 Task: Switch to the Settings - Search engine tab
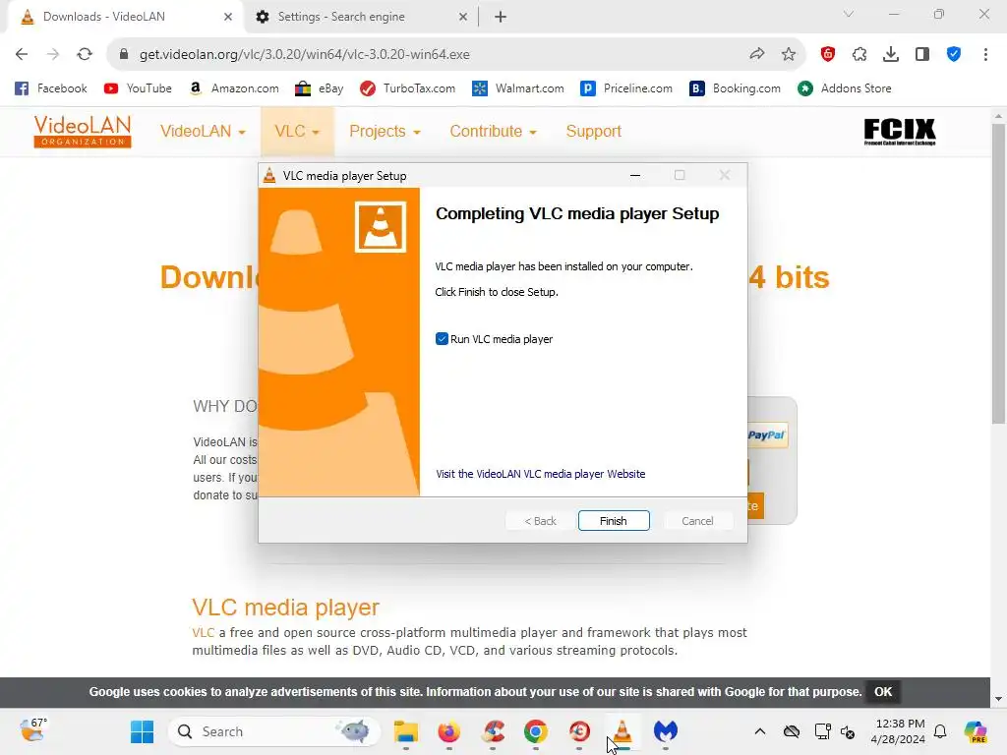[x=360, y=17]
